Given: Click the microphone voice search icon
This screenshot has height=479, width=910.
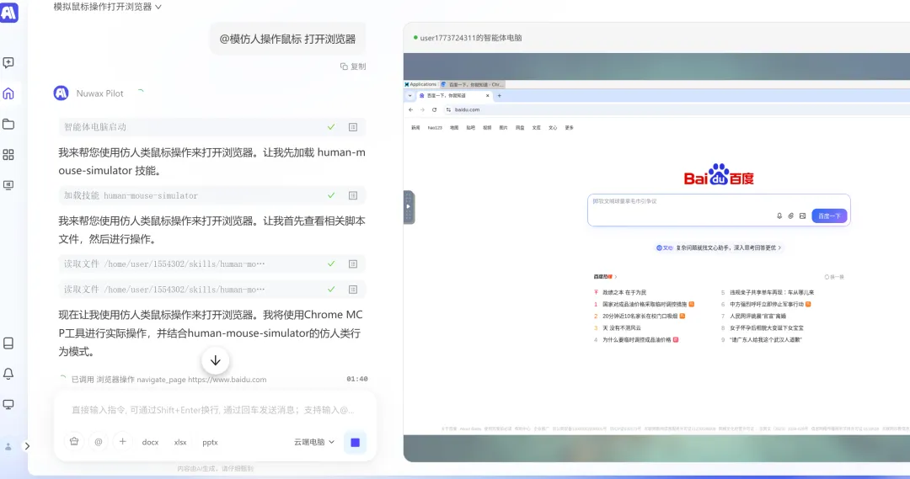Looking at the screenshot, I should (779, 216).
